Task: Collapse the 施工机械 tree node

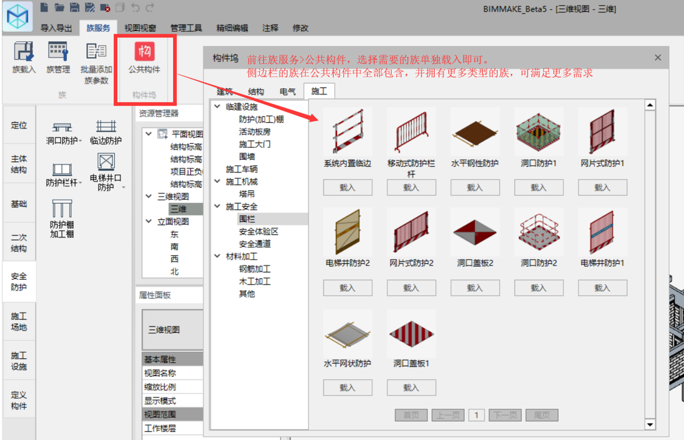Action: click(217, 181)
